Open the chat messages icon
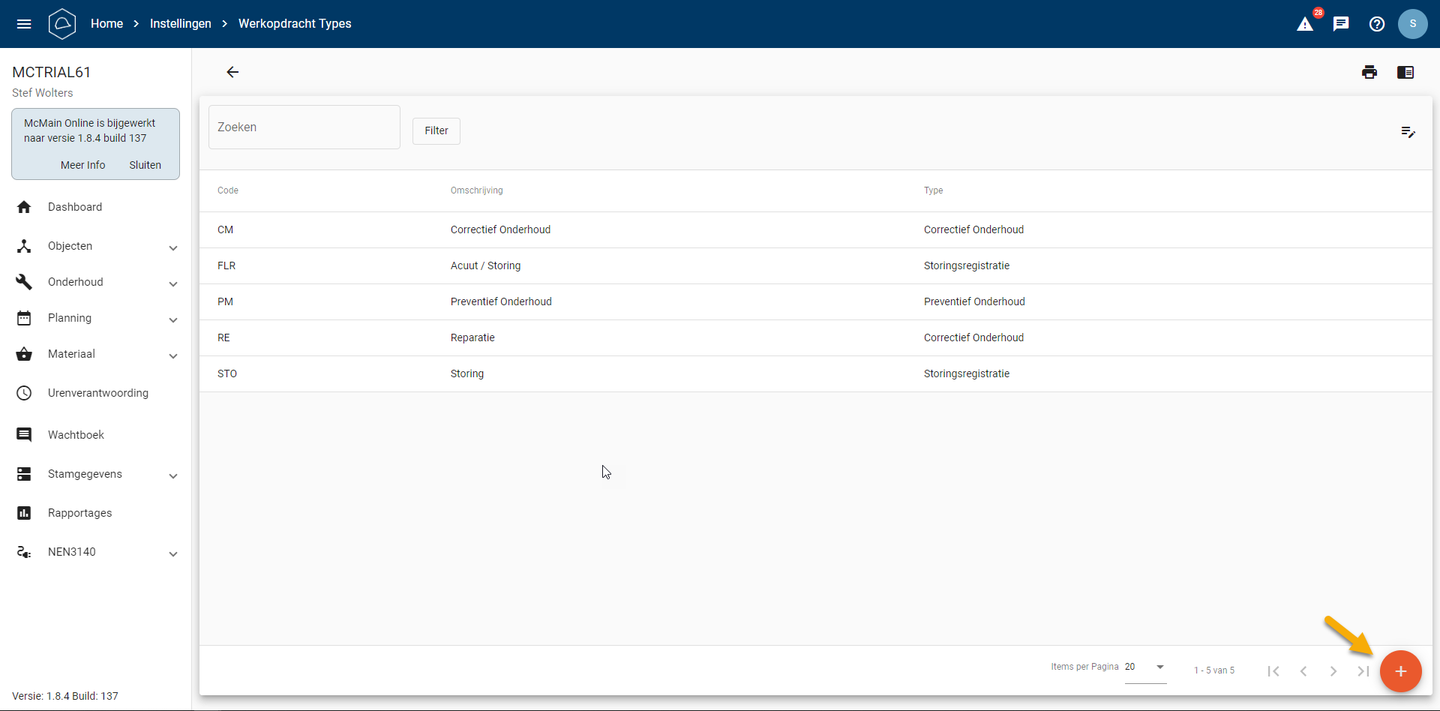The image size is (1440, 711). point(1341,24)
